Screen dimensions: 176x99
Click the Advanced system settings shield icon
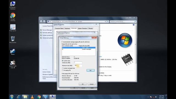[41, 38]
